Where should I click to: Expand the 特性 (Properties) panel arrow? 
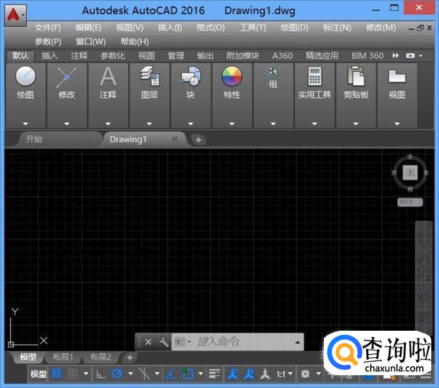(232, 124)
